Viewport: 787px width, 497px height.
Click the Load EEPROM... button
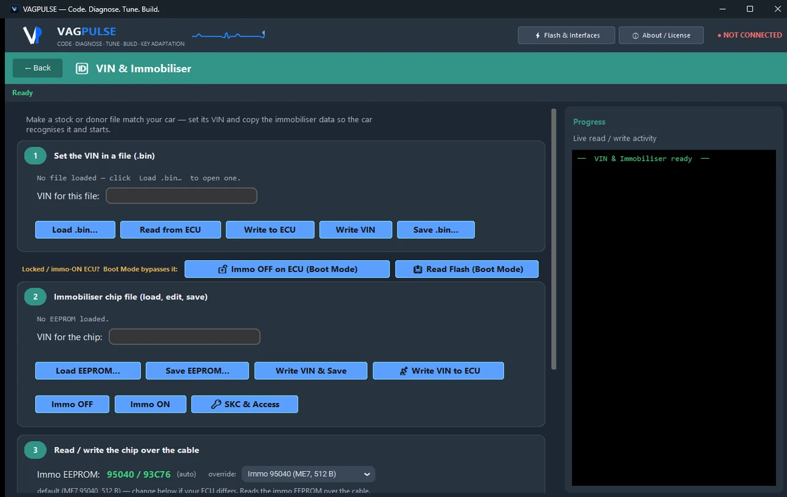point(88,371)
